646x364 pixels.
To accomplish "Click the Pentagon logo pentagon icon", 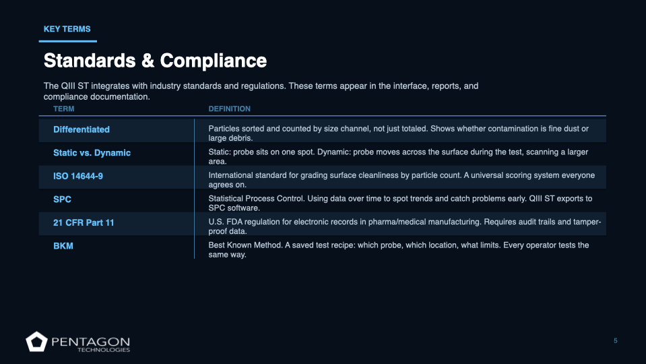I will 35,342.
